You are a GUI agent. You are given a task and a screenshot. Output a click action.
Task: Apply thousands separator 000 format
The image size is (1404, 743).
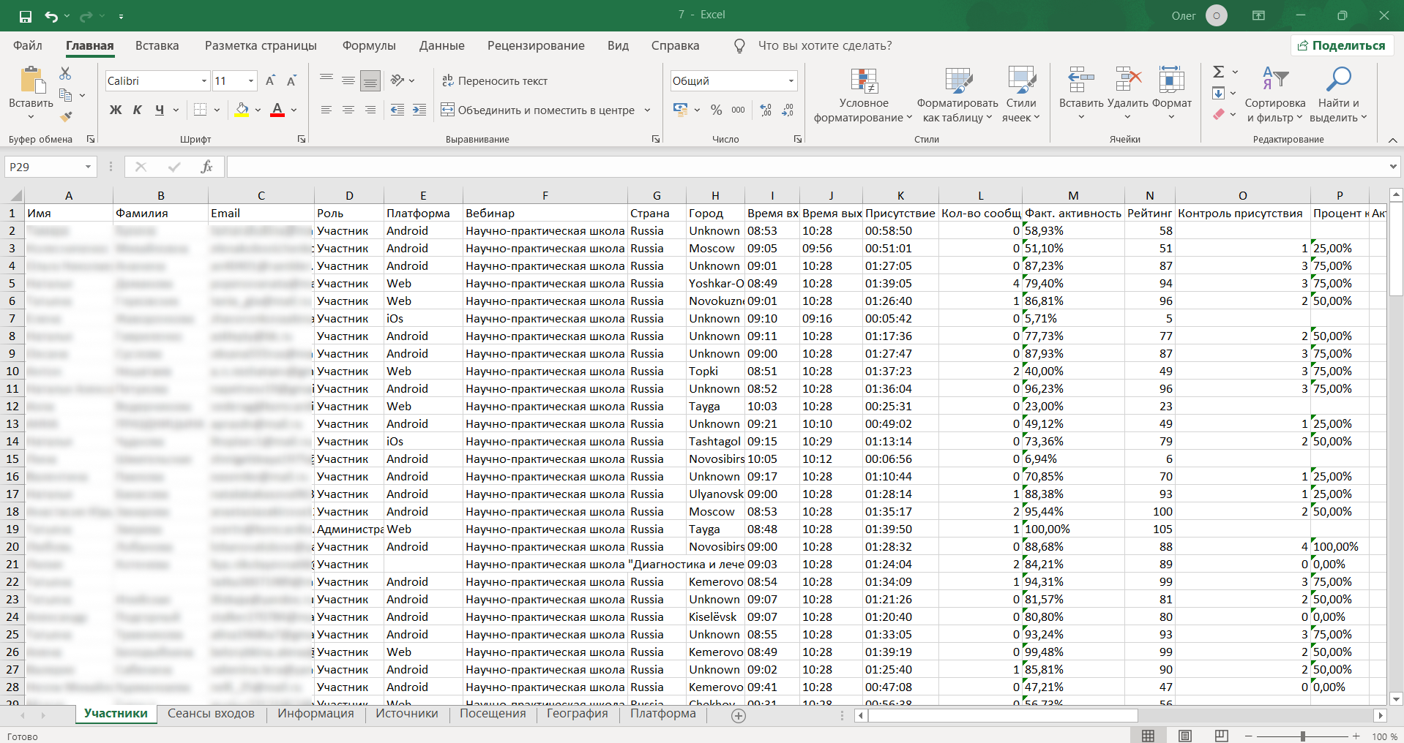click(738, 110)
